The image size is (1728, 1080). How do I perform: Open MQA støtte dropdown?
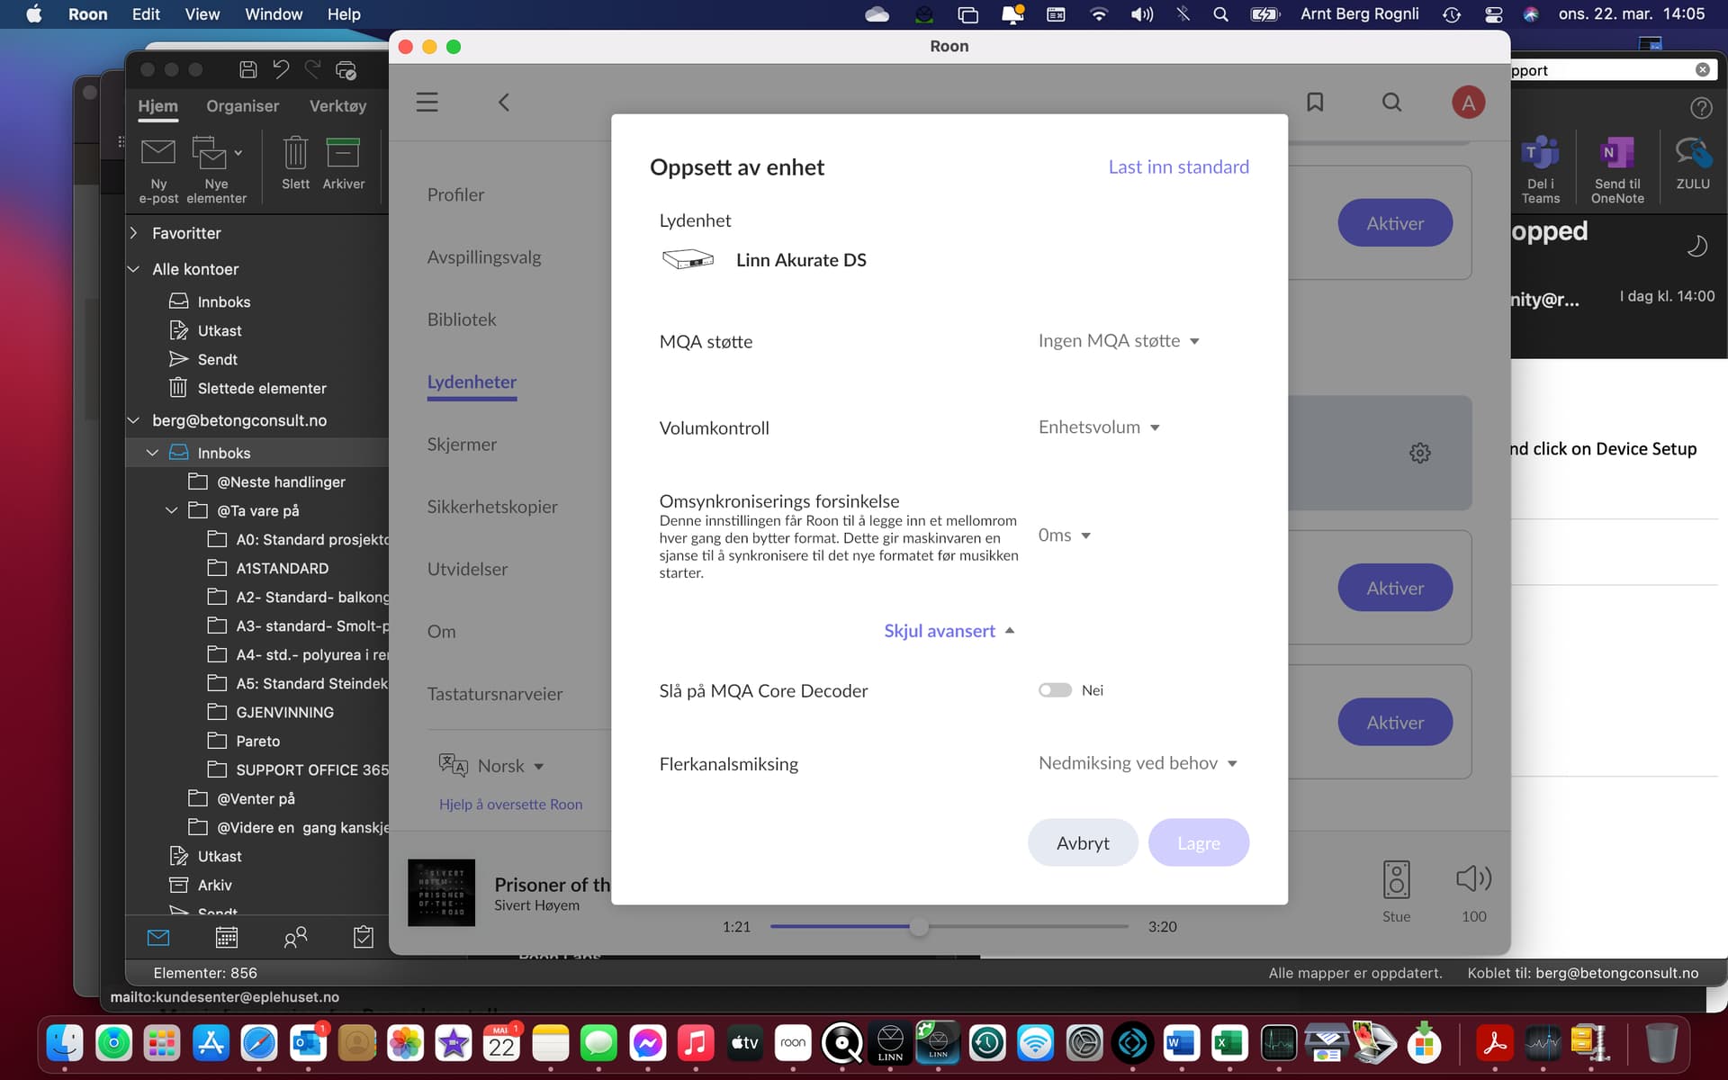point(1119,341)
